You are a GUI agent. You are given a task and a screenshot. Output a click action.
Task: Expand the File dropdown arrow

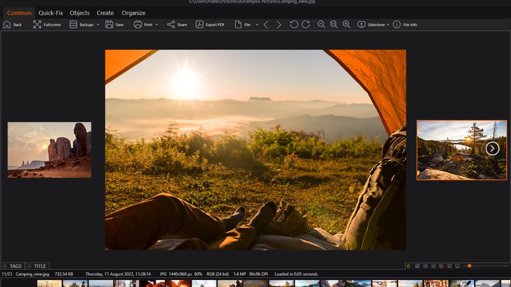[x=257, y=25]
